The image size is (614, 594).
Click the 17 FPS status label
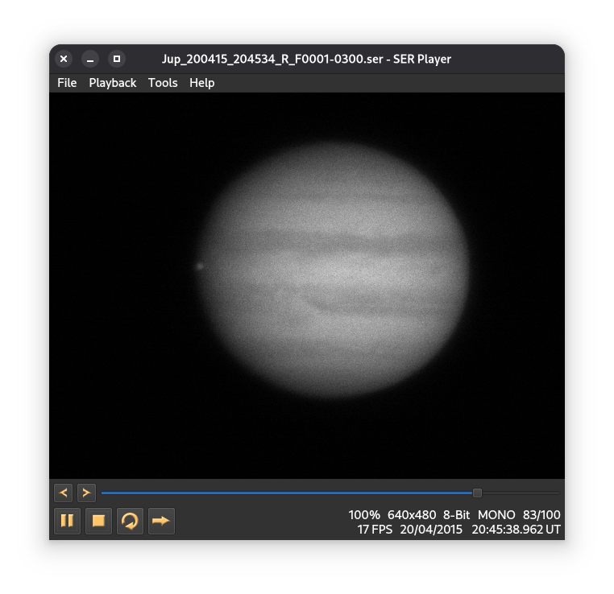[x=375, y=530]
